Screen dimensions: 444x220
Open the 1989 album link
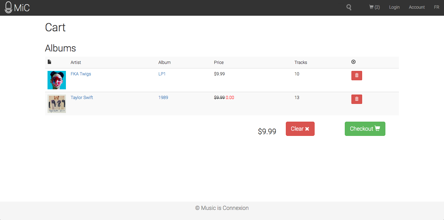click(163, 97)
